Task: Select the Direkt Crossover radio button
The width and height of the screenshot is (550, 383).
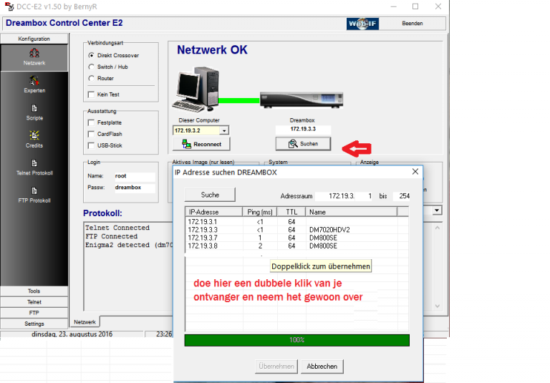Action: [91, 55]
